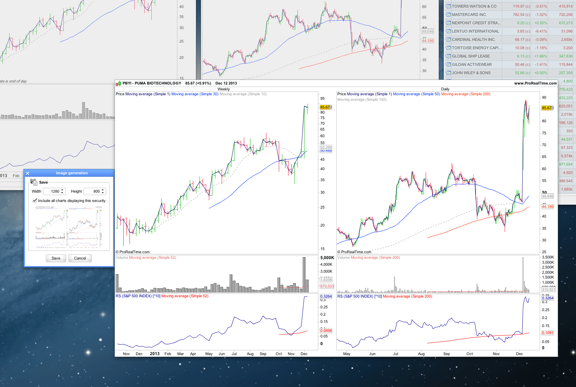Decrease Height with the down stepper arrow
Viewport: 576px width, 387px height.
[103, 193]
